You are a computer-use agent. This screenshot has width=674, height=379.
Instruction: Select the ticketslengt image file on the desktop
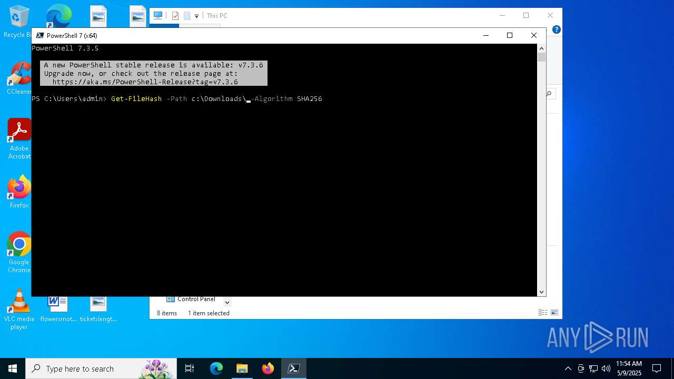click(x=98, y=310)
